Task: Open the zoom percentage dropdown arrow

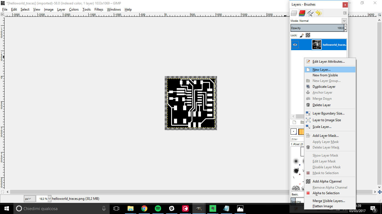Action: pos(49,199)
